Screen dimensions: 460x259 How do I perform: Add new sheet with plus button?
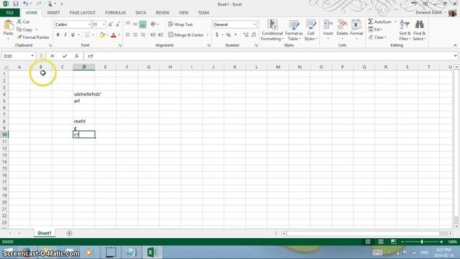click(x=69, y=233)
